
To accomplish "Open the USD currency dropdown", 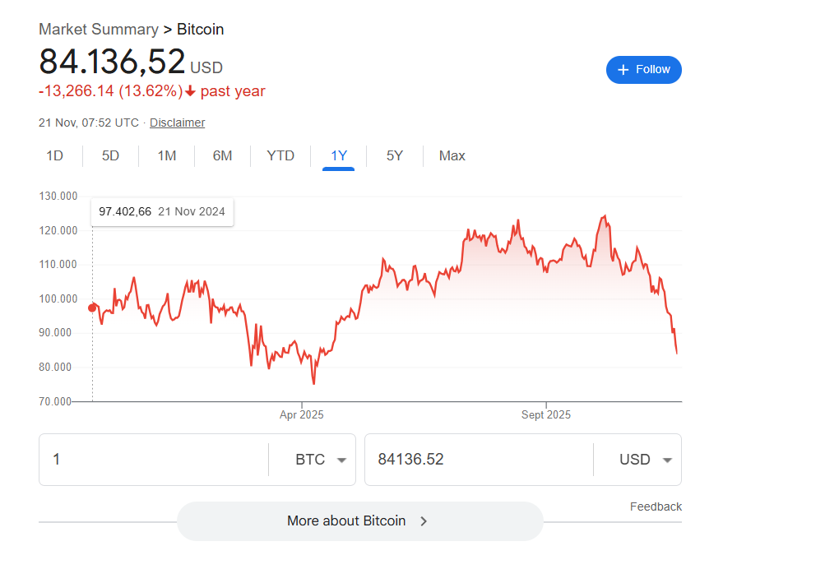I will pos(646,460).
